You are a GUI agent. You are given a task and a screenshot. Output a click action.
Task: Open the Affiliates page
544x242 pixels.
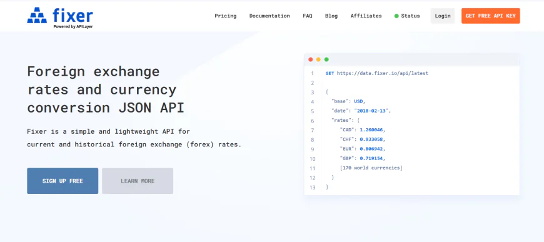click(x=366, y=16)
